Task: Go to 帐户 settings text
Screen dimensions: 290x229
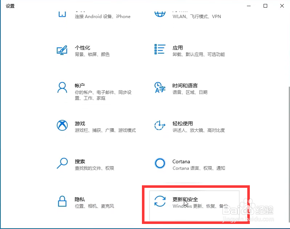Action: click(80, 86)
